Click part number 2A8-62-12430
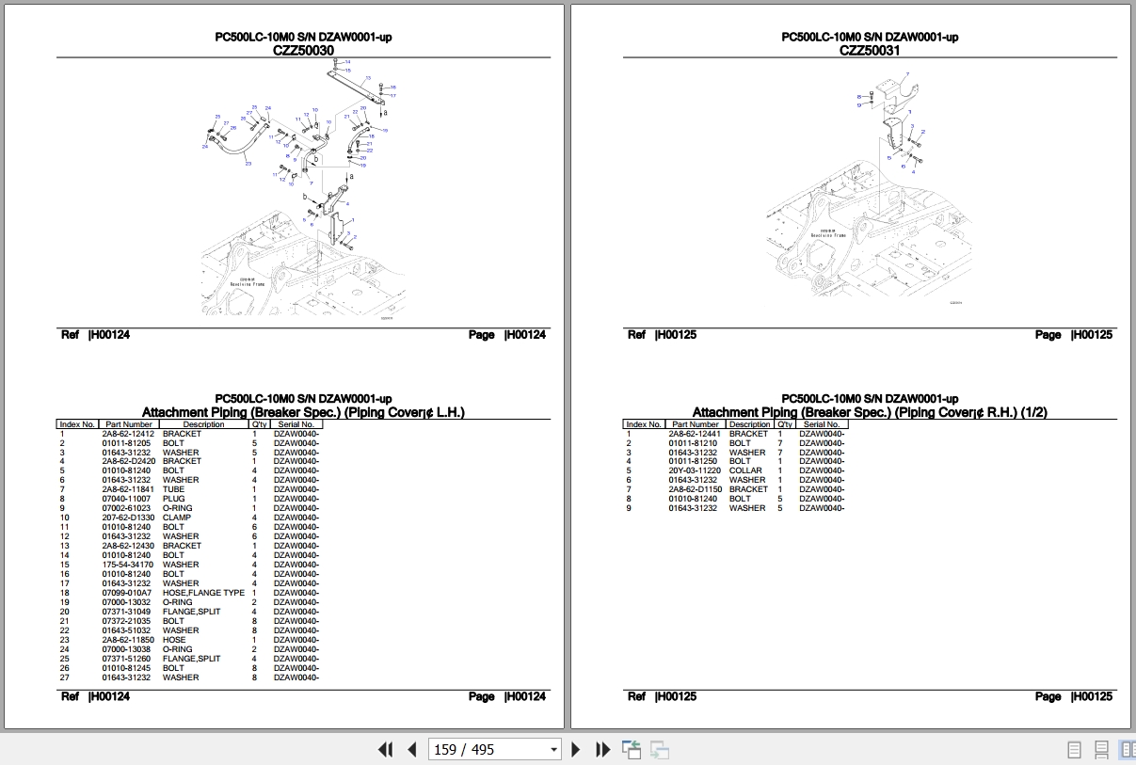The width and height of the screenshot is (1136, 765). (x=128, y=546)
